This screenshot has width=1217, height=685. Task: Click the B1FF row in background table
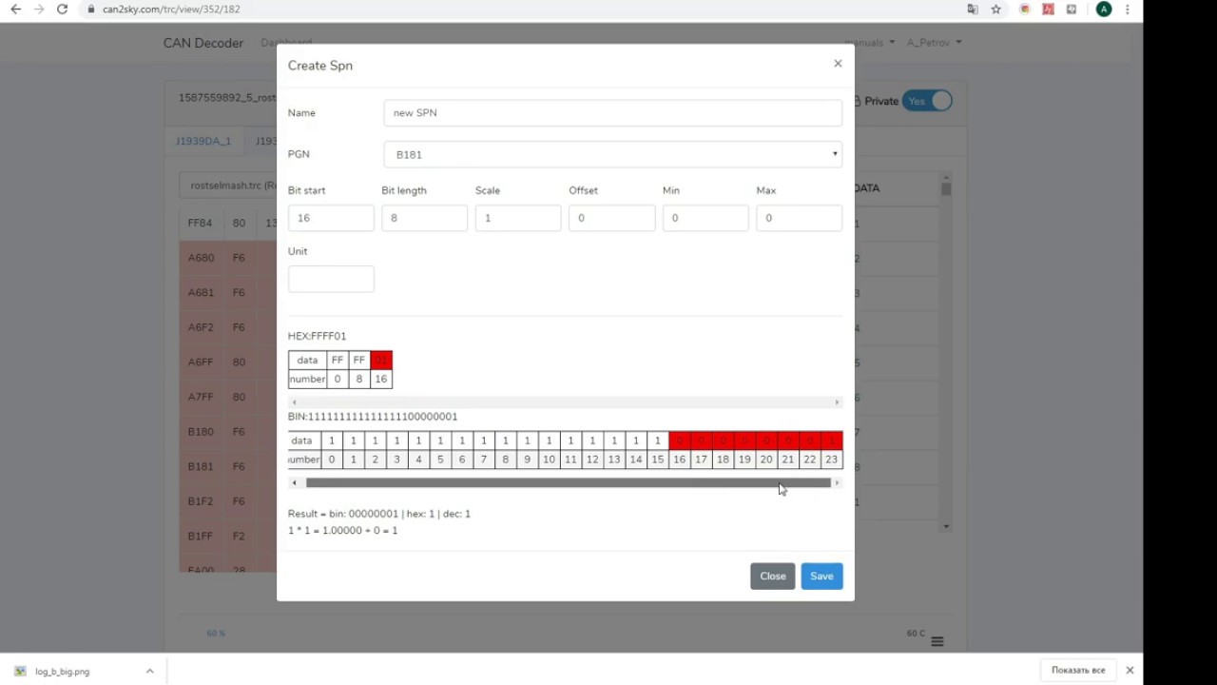228,536
